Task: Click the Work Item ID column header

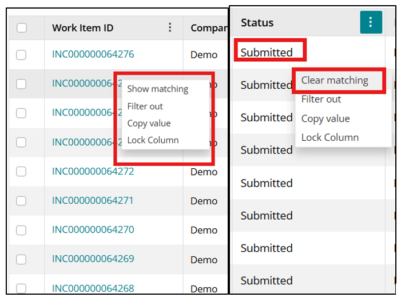Action: coord(82,27)
